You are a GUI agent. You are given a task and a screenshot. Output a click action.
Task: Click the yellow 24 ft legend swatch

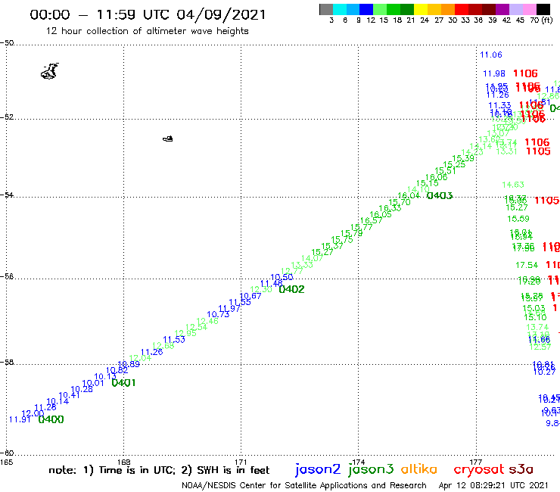pos(421,9)
